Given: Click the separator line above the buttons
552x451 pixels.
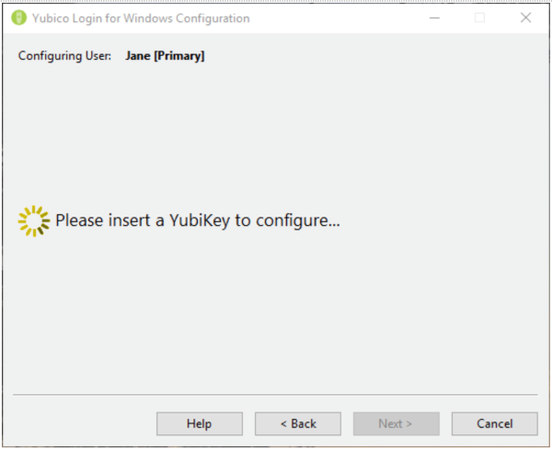Looking at the screenshot, I should (x=275, y=395).
